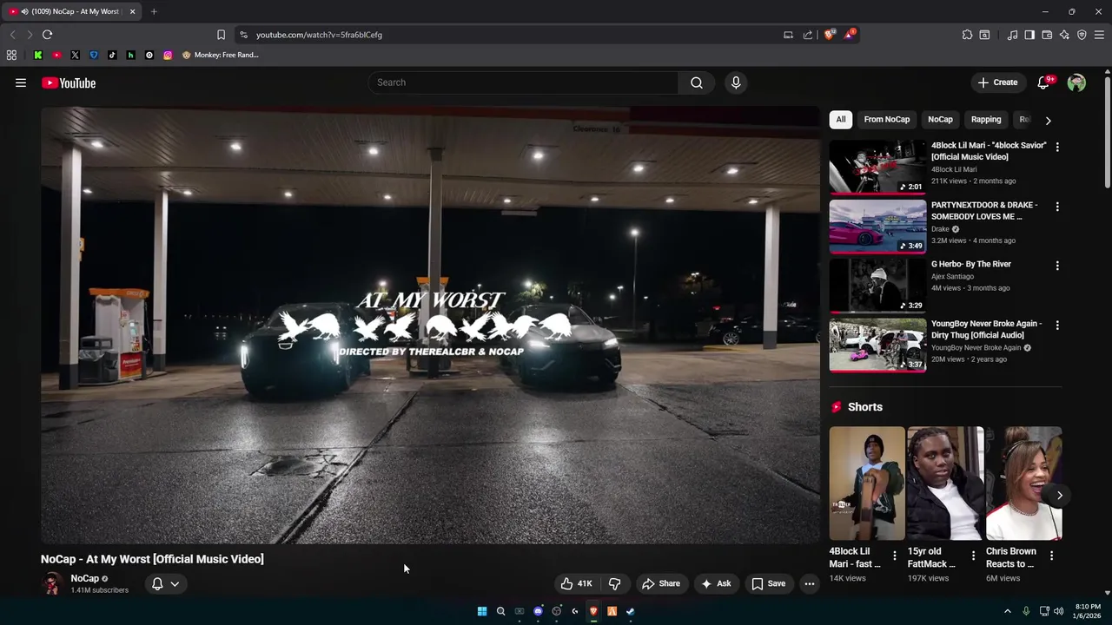Open the Instagram bookmark icon
Viewport: 1112px width, 625px height.
[x=168, y=55]
